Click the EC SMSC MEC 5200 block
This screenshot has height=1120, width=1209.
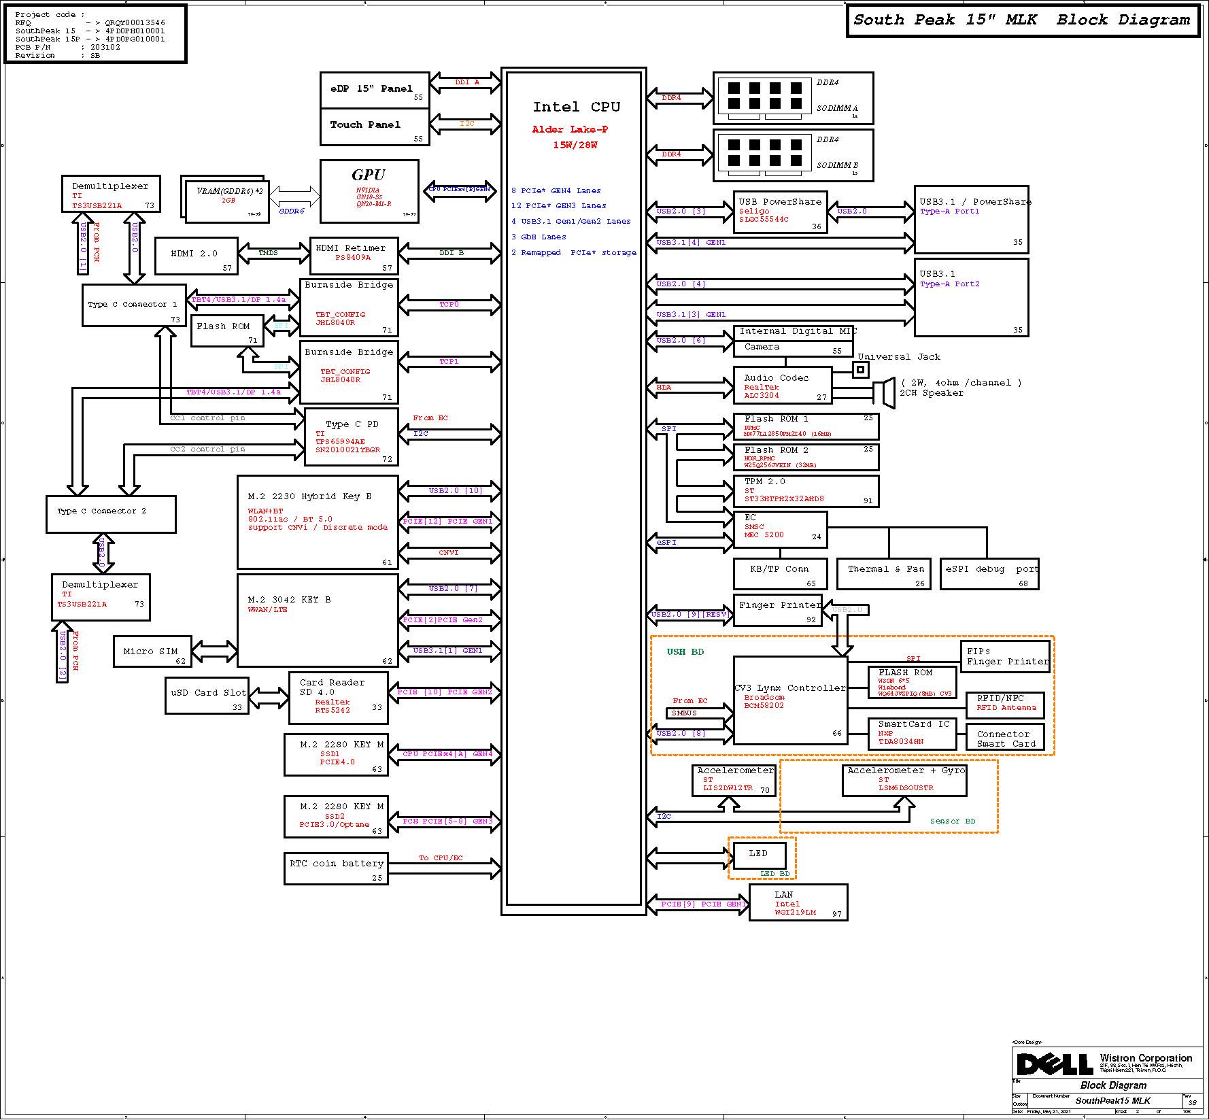point(781,530)
